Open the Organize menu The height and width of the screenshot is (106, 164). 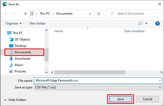[13, 23]
